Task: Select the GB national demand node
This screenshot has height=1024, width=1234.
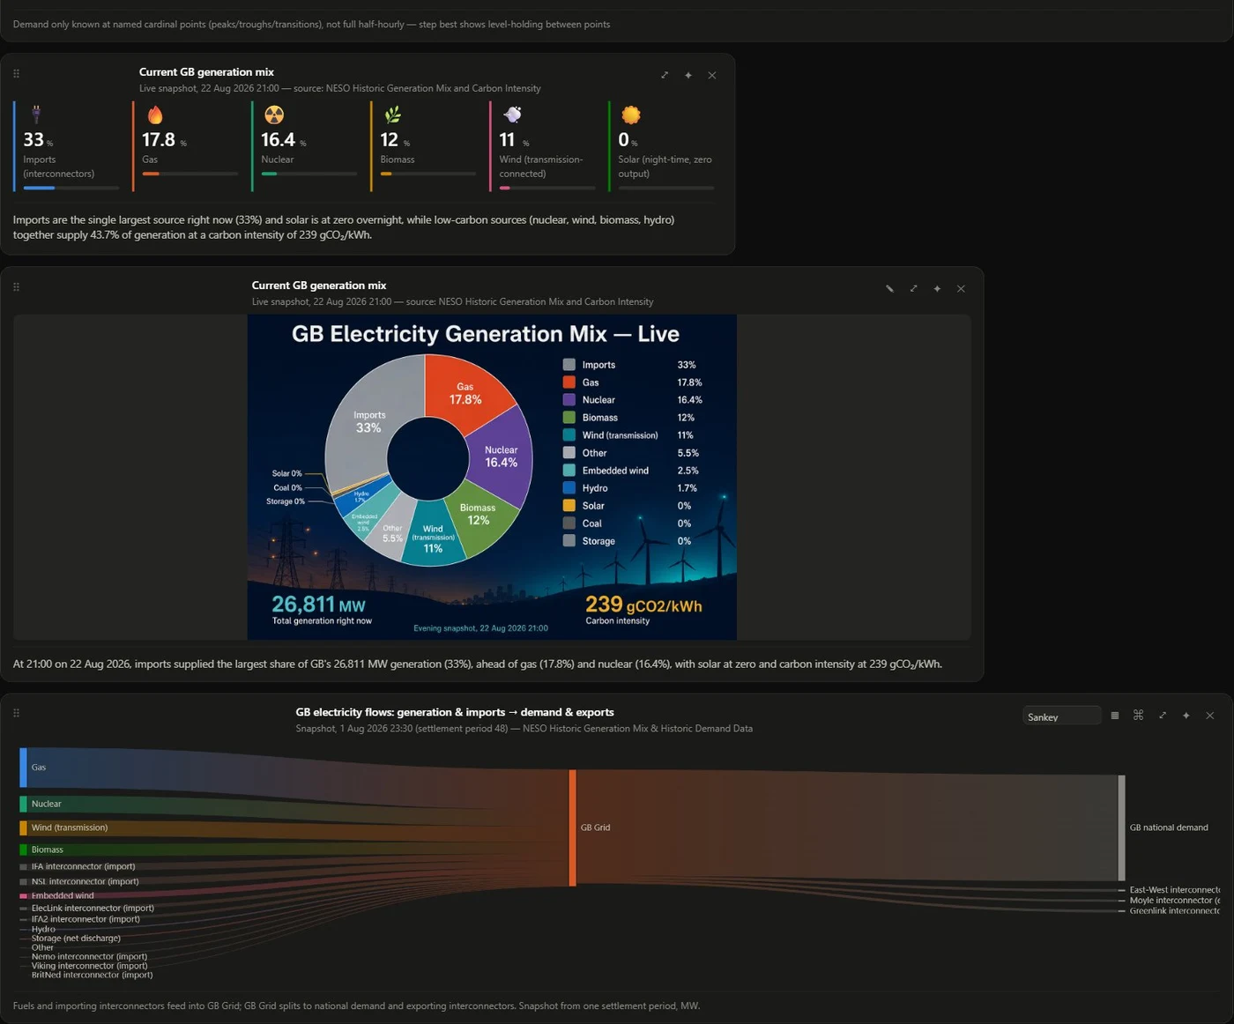Action: click(x=1121, y=827)
